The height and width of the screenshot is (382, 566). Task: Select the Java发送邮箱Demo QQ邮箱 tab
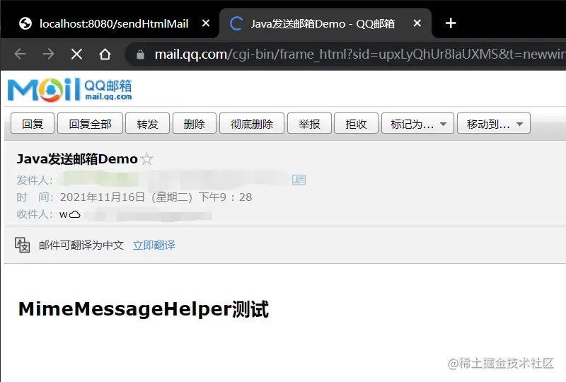[323, 23]
